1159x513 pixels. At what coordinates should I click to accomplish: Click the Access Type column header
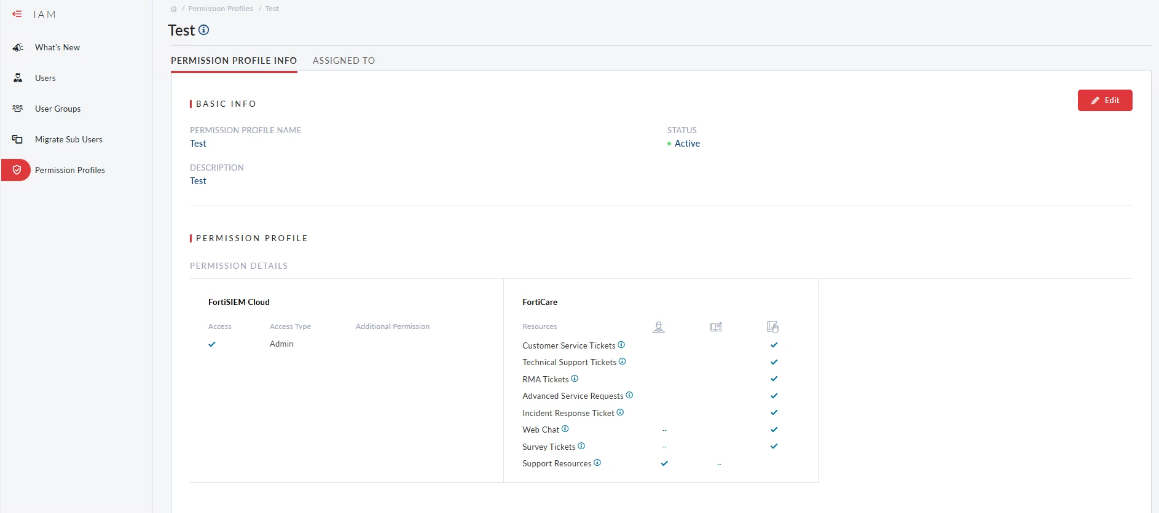tap(290, 326)
